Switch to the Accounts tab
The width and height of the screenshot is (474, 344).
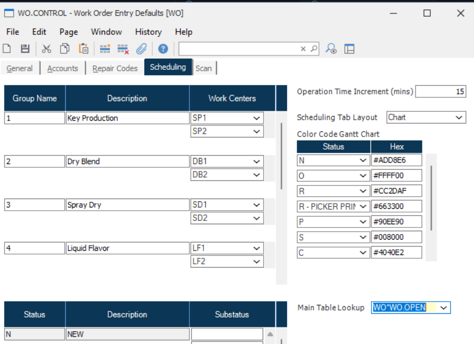click(63, 69)
